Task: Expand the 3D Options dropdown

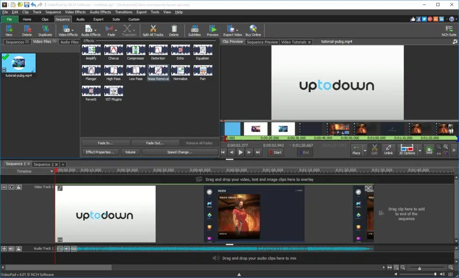Action: (x=419, y=151)
